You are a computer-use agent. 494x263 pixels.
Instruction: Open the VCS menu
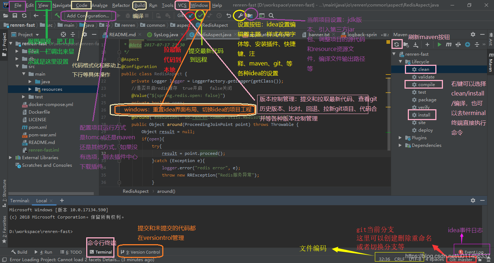tap(182, 5)
